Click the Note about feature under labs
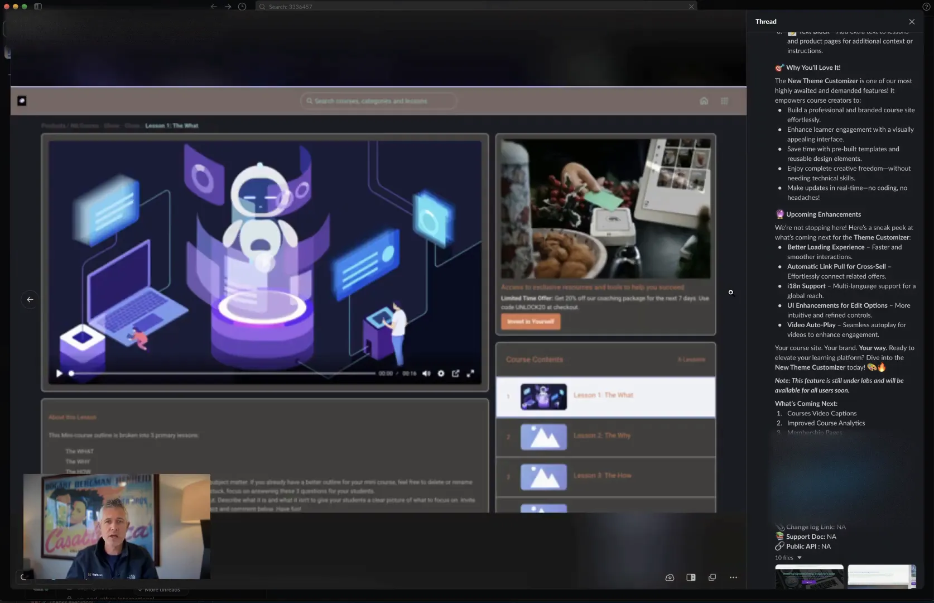 839,386
